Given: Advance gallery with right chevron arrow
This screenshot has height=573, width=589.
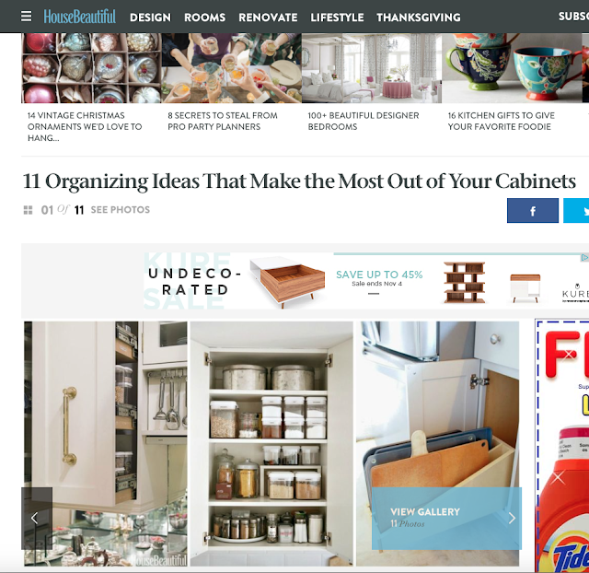Looking at the screenshot, I should 512,518.
